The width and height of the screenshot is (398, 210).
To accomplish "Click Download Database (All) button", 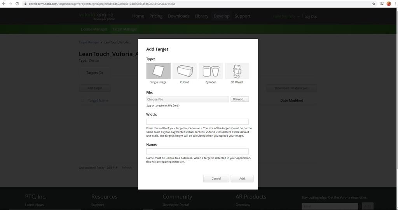I will [292, 88].
